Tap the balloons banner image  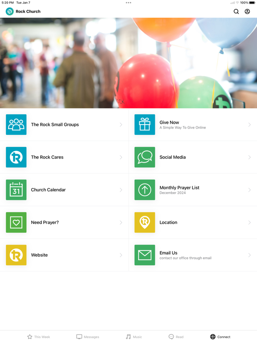tap(128, 63)
